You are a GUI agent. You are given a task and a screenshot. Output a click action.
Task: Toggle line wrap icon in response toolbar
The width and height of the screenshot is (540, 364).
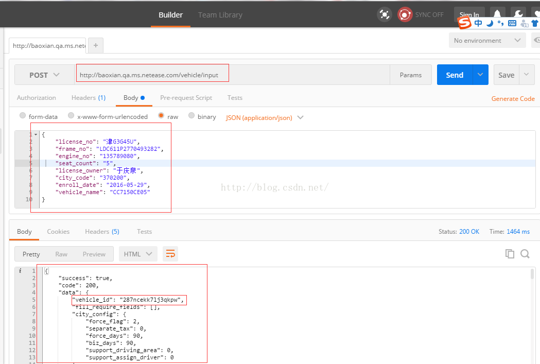click(x=170, y=254)
